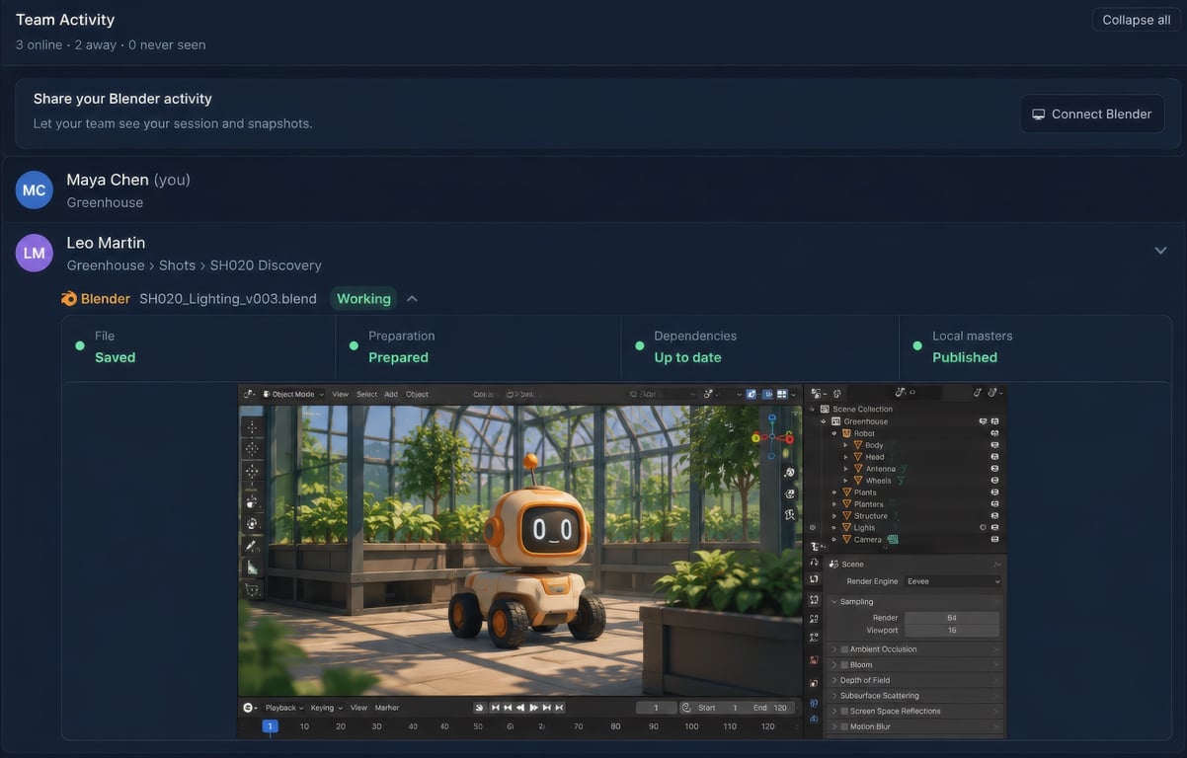Image resolution: width=1187 pixels, height=758 pixels.
Task: Click the Lights collection icon in outliner
Action: pos(846,528)
